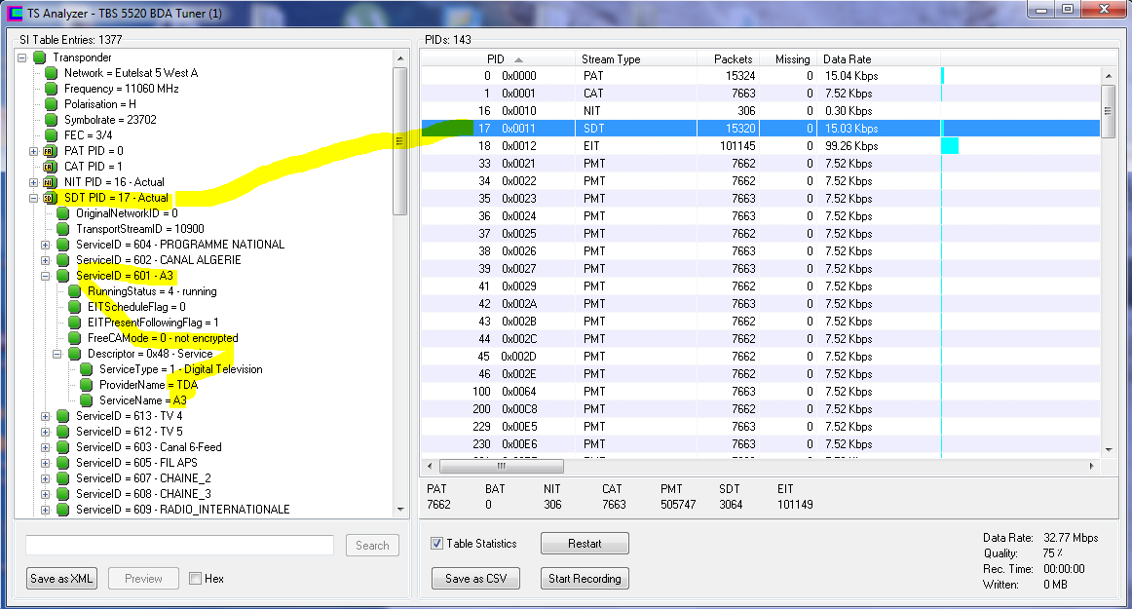Image resolution: width=1132 pixels, height=609 pixels.
Task: Click the Save as XML button
Action: pyautogui.click(x=62, y=579)
